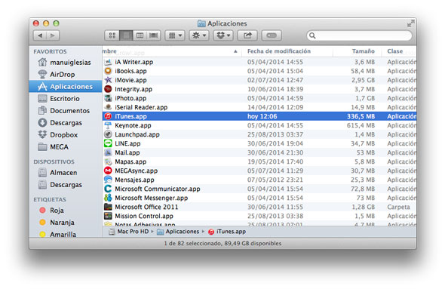The image size is (445, 289).
Task: Enter full screen with the corner arrows
Action: [x=410, y=24]
